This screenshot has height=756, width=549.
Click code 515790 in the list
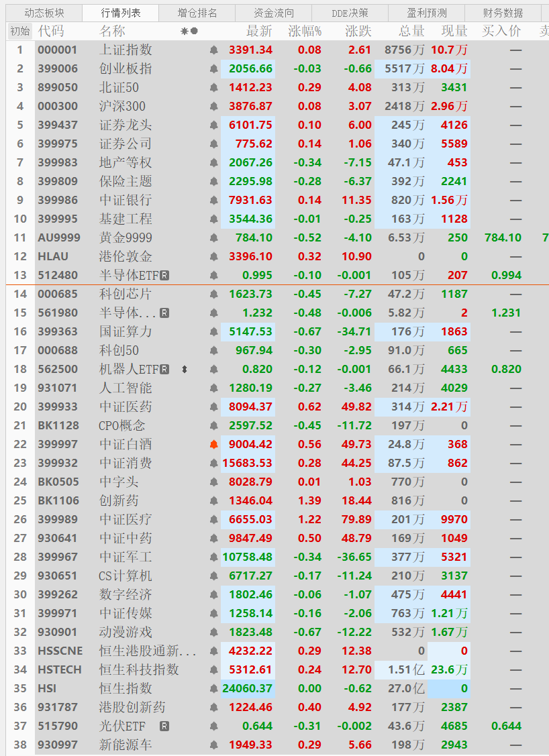click(58, 726)
